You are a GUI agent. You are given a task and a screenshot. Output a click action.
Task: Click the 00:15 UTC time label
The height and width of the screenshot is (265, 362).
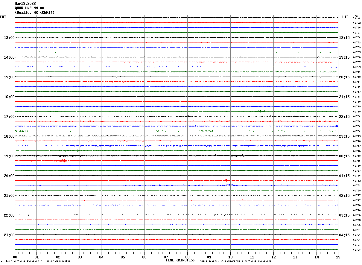tap(344, 156)
